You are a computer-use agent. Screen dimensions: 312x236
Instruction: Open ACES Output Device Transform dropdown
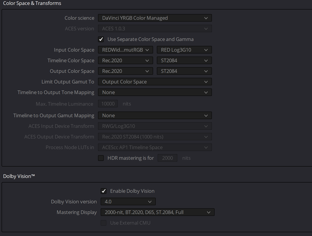tap(155, 137)
